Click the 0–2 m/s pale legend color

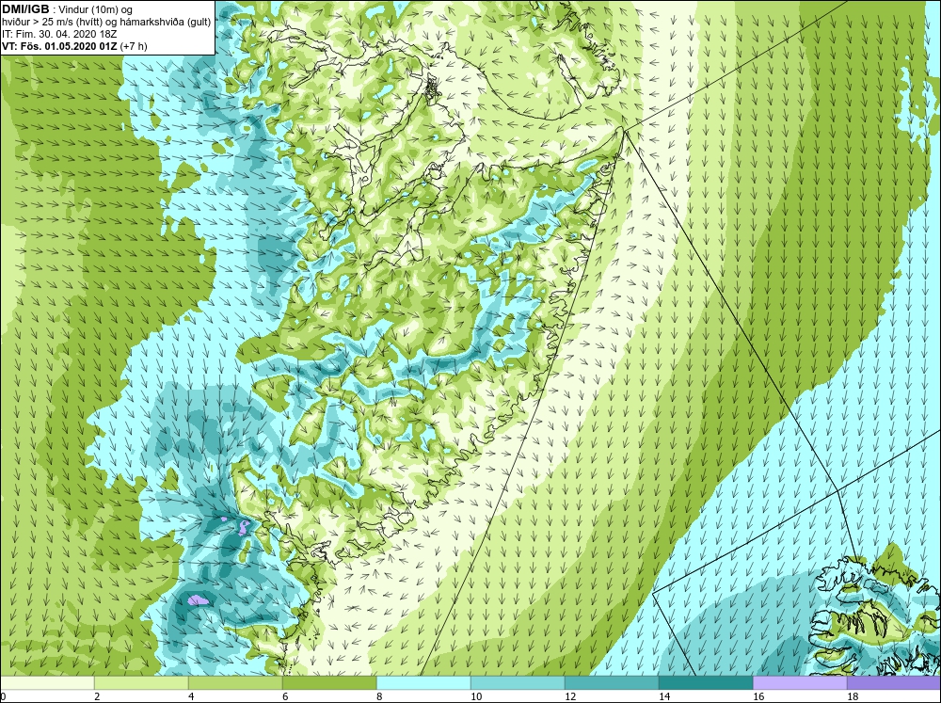pyautogui.click(x=47, y=683)
